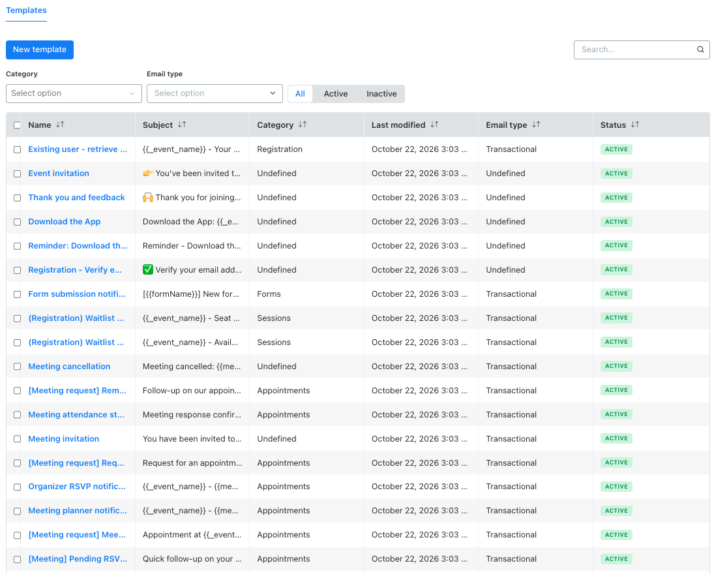Open the Form submission notifi template
This screenshot has height=574, width=714.
tap(77, 294)
